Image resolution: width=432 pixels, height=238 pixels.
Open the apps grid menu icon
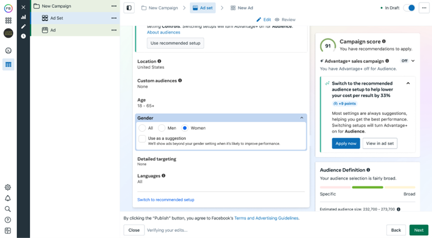pyautogui.click(x=8, y=21)
